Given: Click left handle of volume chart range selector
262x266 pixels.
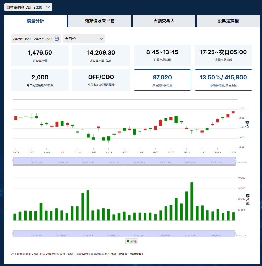Looking at the screenshot, I should [13, 233].
